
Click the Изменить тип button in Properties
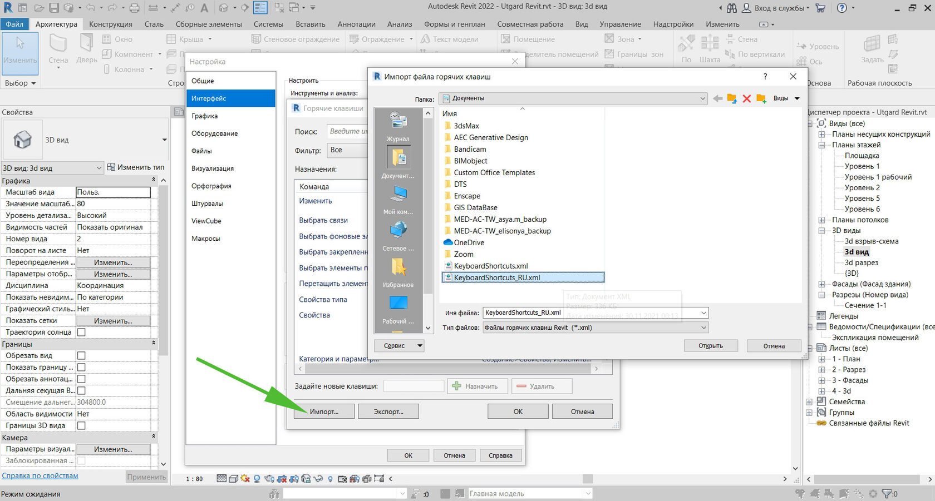pyautogui.click(x=136, y=167)
